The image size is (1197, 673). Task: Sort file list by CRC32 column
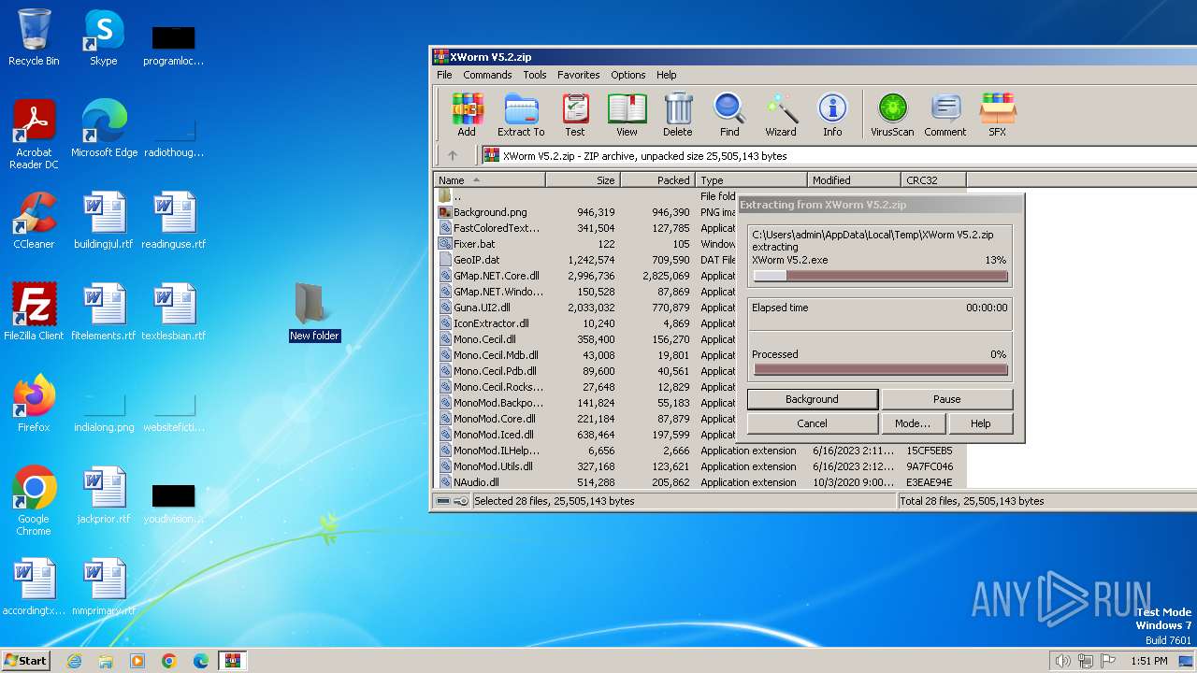click(x=933, y=180)
